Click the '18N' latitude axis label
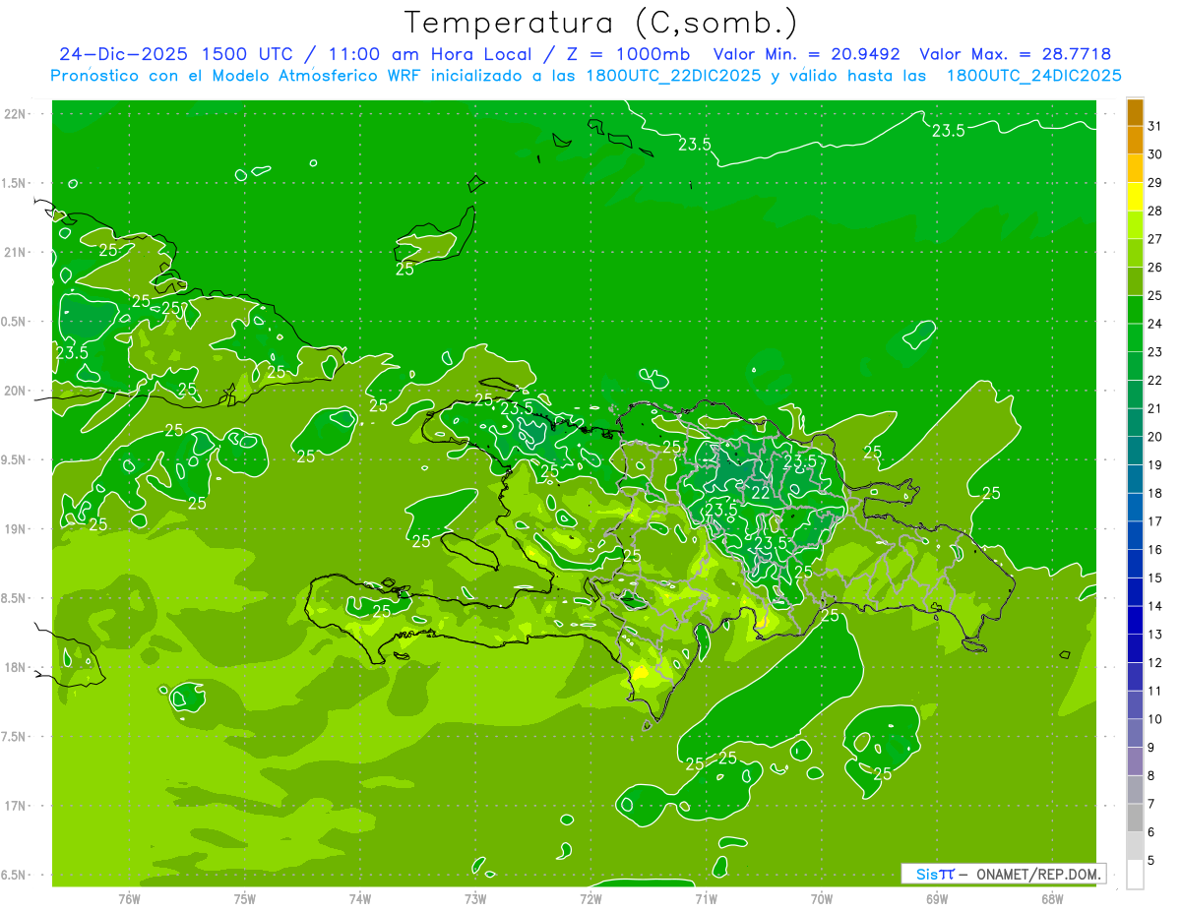Image resolution: width=1181 pixels, height=912 pixels. coord(15,667)
